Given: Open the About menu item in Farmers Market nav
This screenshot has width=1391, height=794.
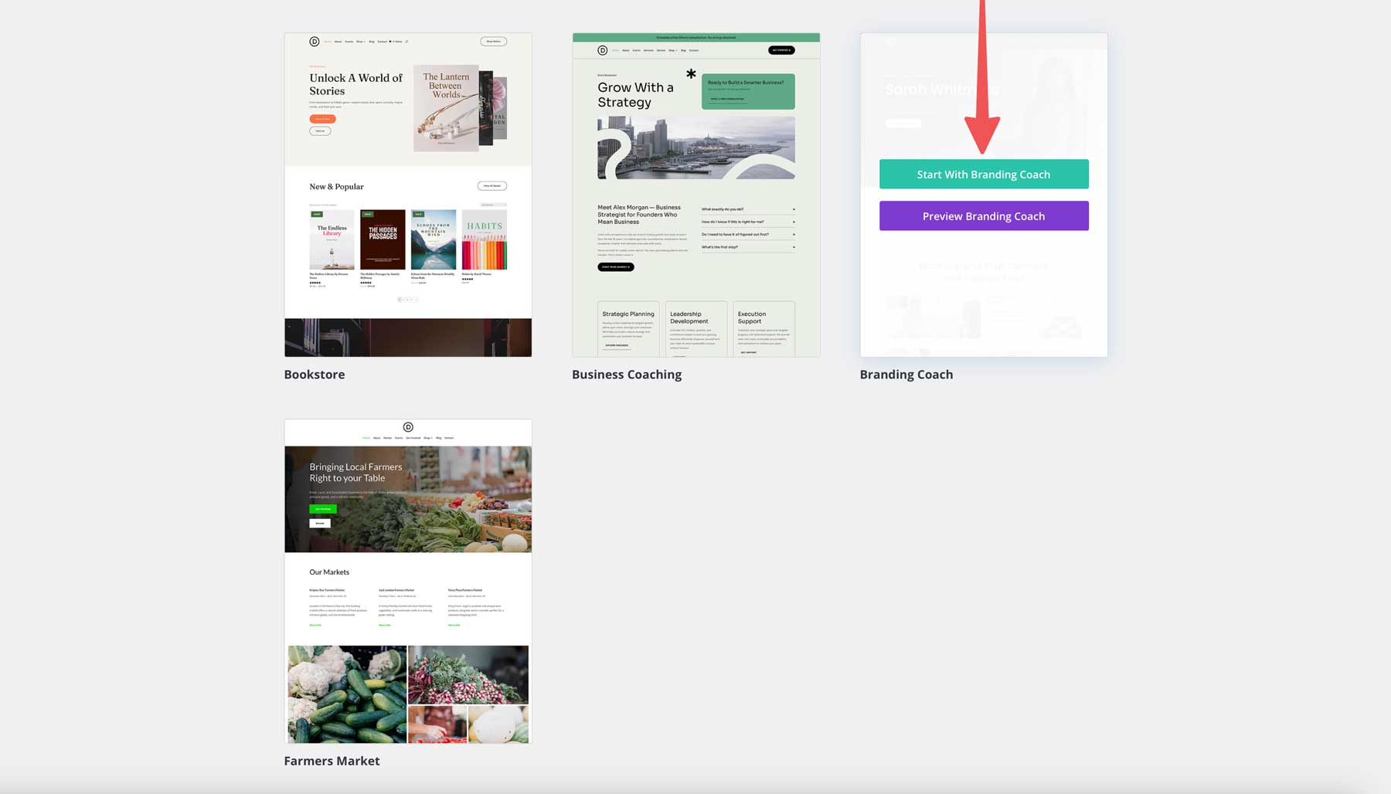Looking at the screenshot, I should coord(377,438).
